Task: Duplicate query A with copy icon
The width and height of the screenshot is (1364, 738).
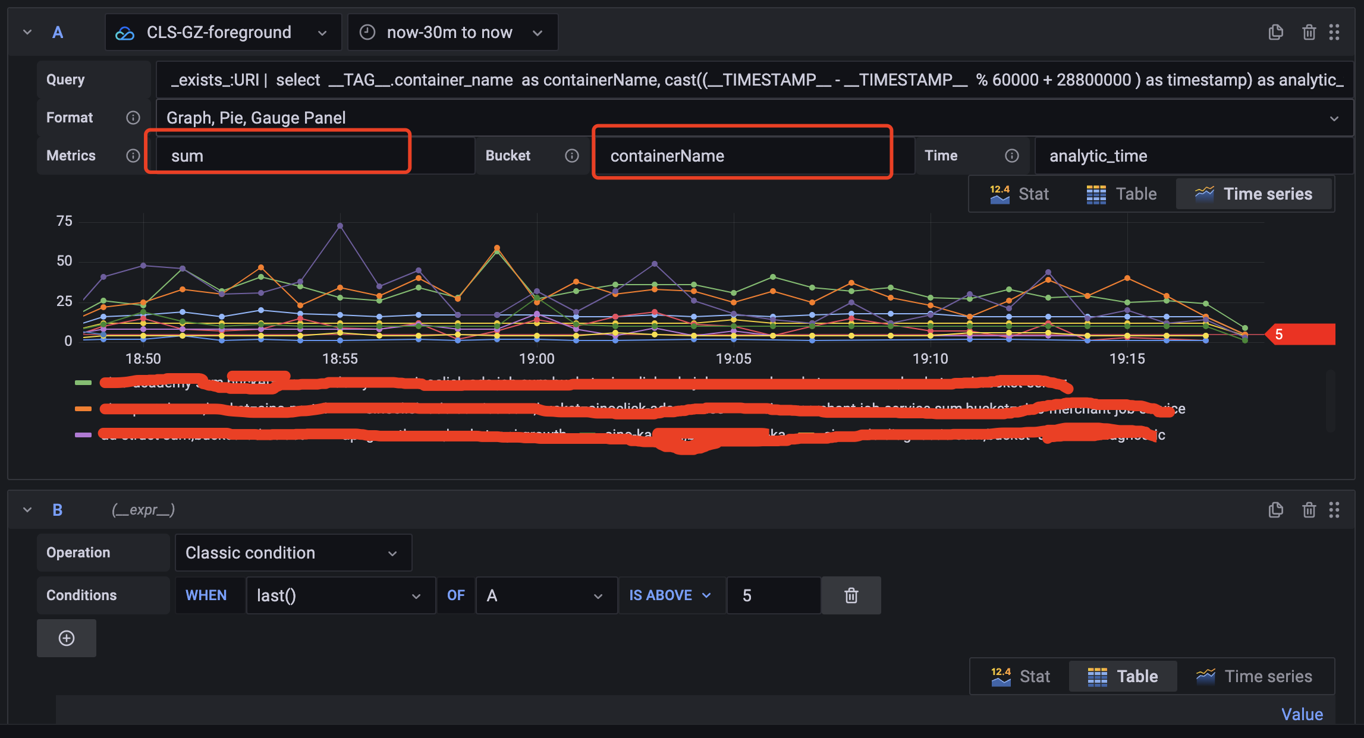Action: pyautogui.click(x=1275, y=32)
